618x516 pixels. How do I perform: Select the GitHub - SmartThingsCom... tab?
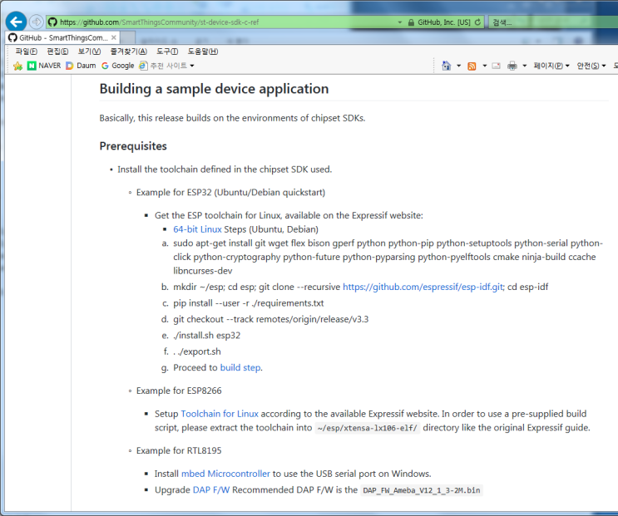tap(63, 37)
